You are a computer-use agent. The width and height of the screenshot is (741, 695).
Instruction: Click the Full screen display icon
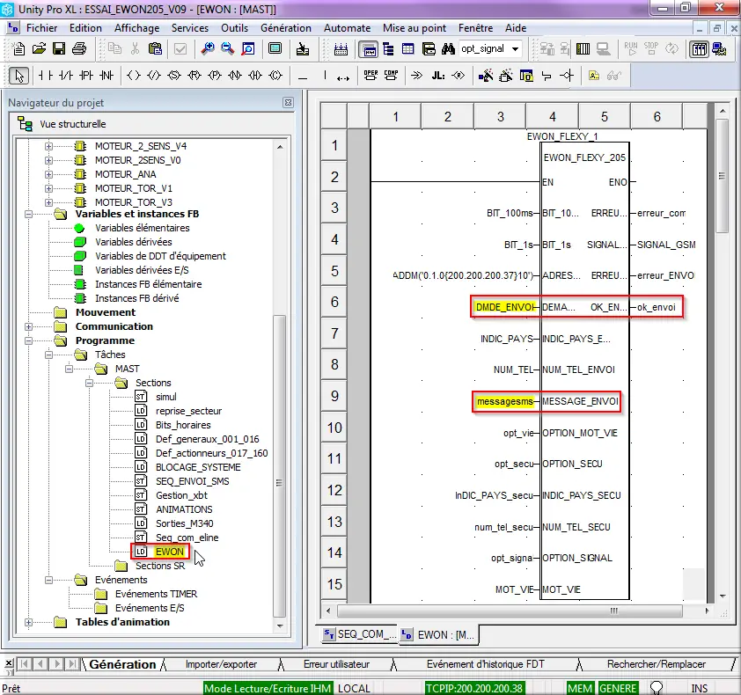[x=275, y=48]
